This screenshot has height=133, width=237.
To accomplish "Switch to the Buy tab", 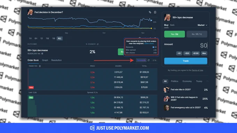I will (166, 25).
